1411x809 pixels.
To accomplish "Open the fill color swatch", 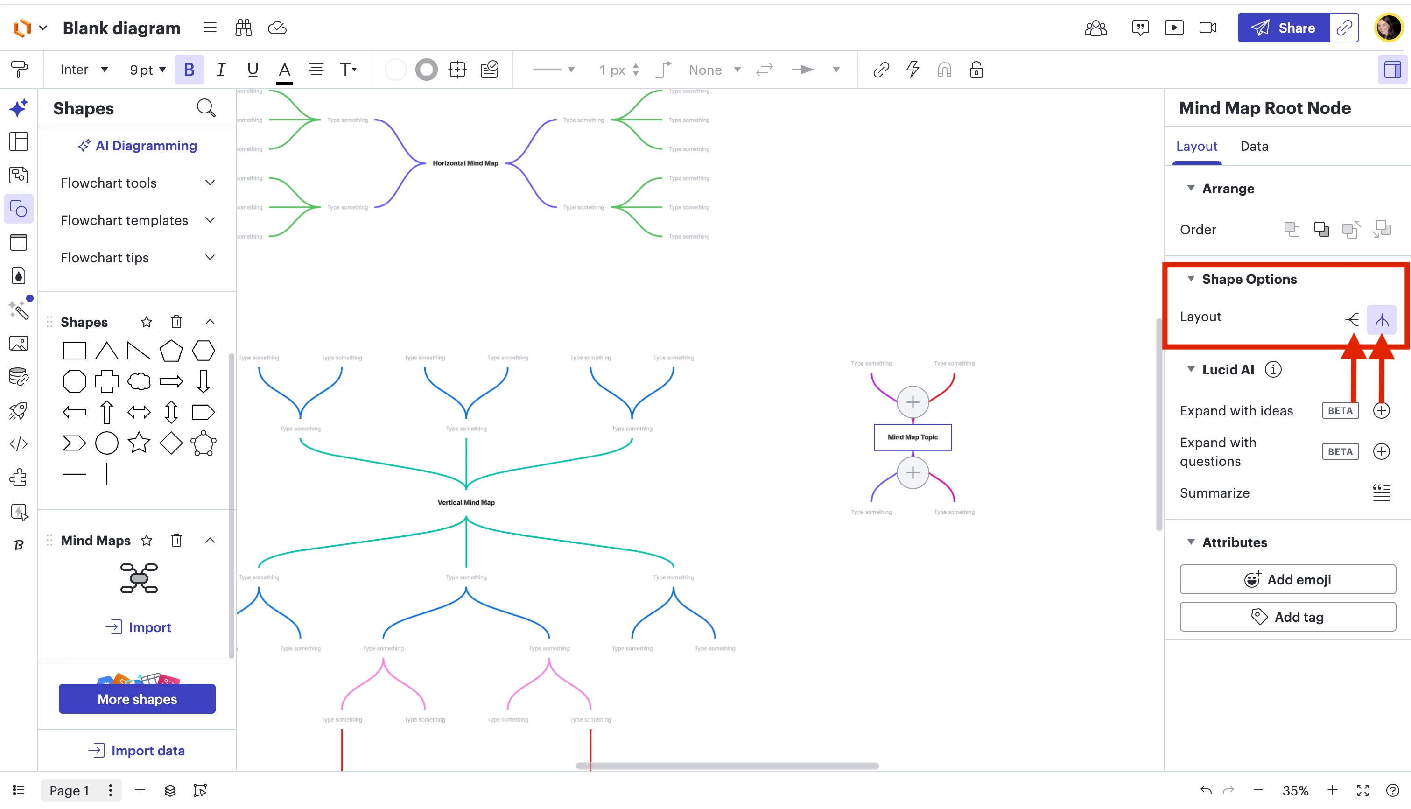I will coord(395,70).
